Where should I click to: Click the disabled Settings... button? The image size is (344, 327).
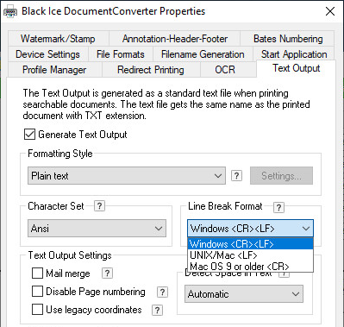pos(281,175)
